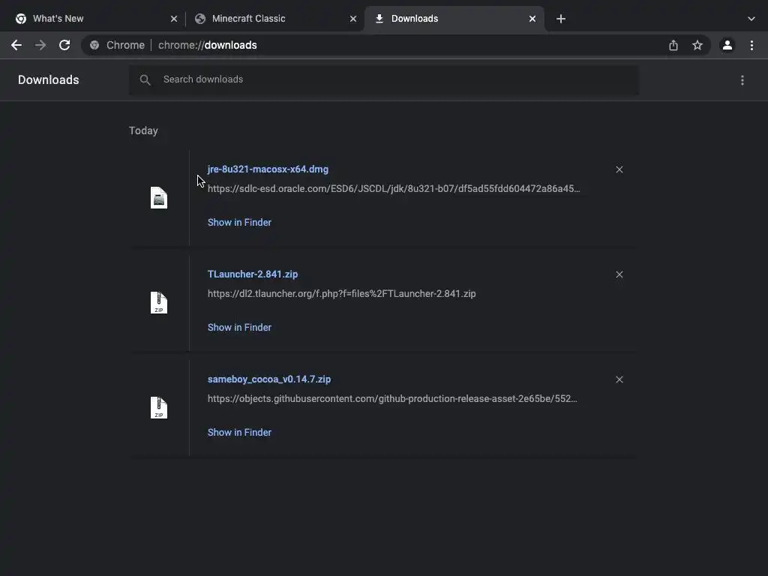Click the magnifier icon in the search downloads bar
The width and height of the screenshot is (768, 576).
pos(145,79)
